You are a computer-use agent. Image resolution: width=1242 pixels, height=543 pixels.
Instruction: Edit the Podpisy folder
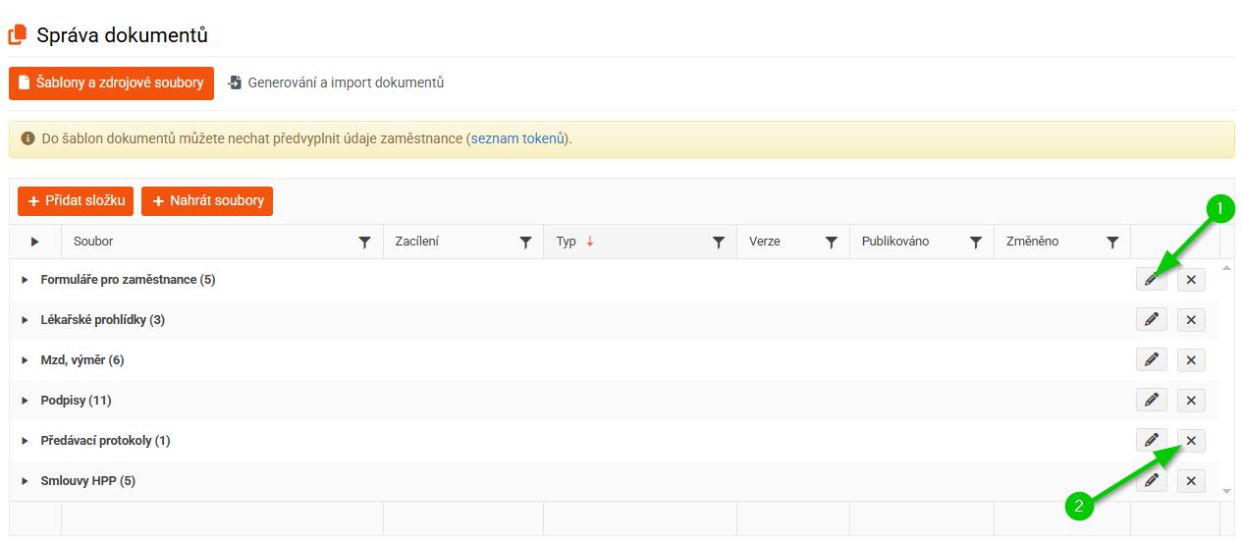pyautogui.click(x=1151, y=401)
